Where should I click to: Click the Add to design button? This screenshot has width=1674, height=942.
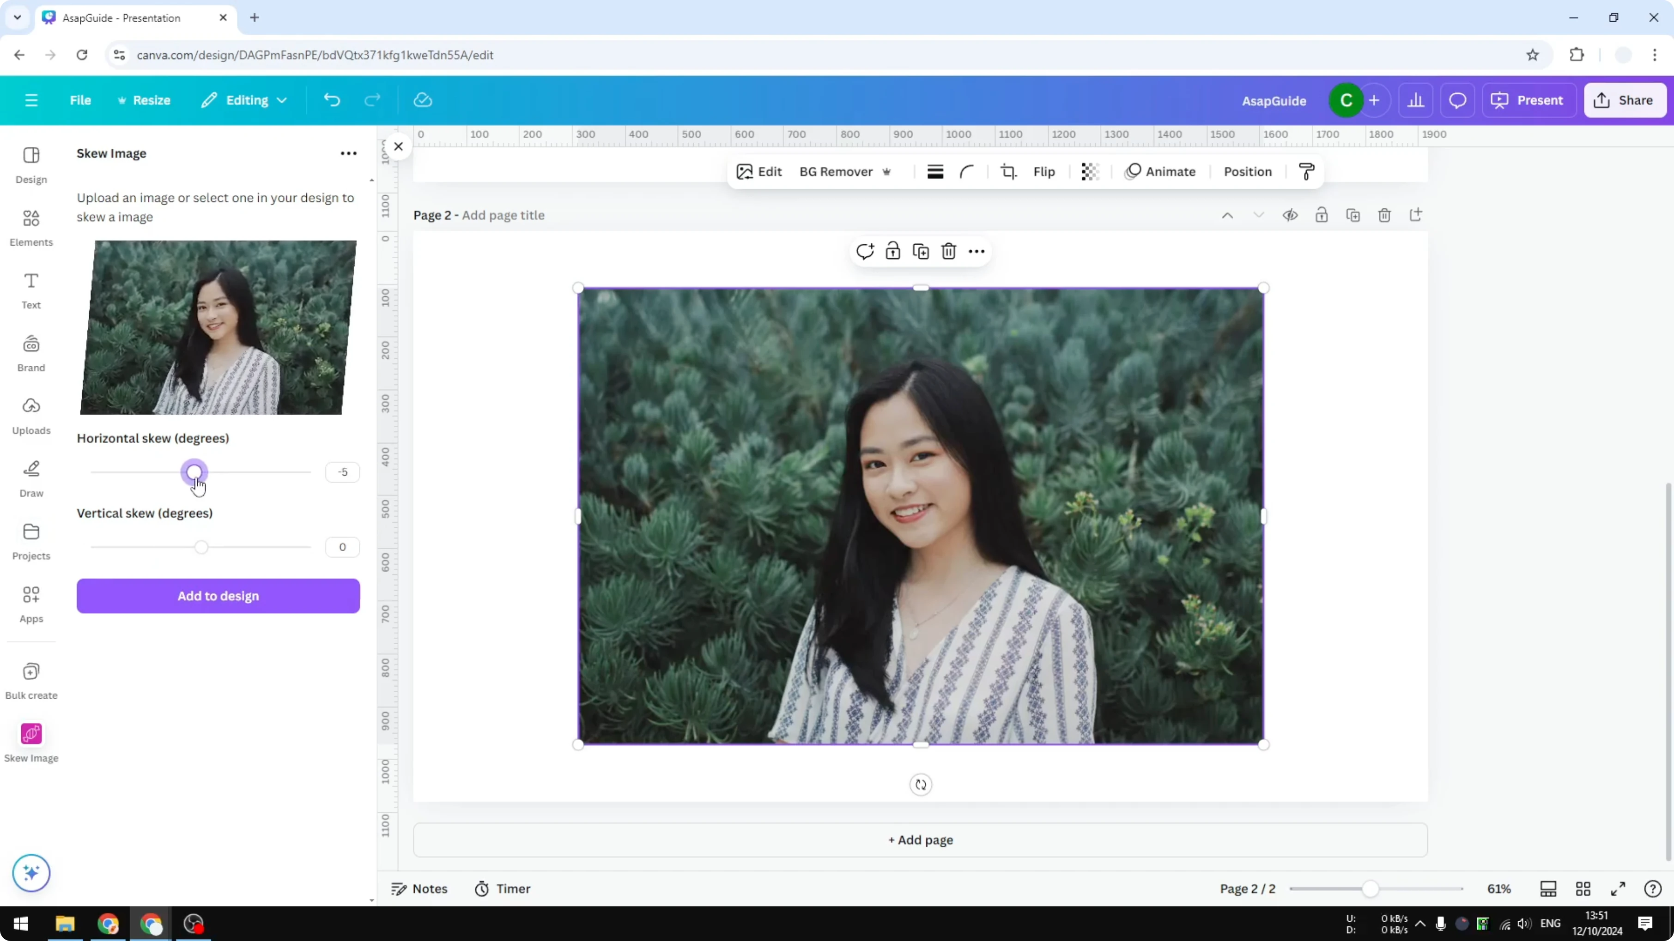(218, 596)
